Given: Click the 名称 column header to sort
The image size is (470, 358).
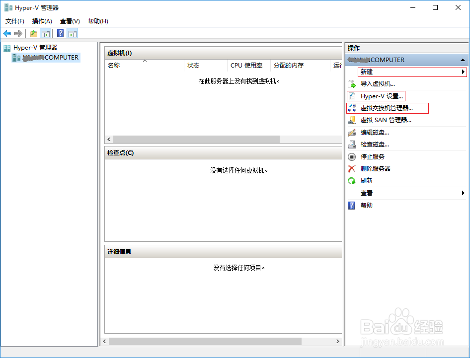Looking at the screenshot, I should (113, 65).
